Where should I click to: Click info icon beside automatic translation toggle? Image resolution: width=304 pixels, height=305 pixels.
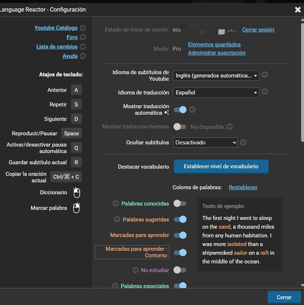point(192,110)
